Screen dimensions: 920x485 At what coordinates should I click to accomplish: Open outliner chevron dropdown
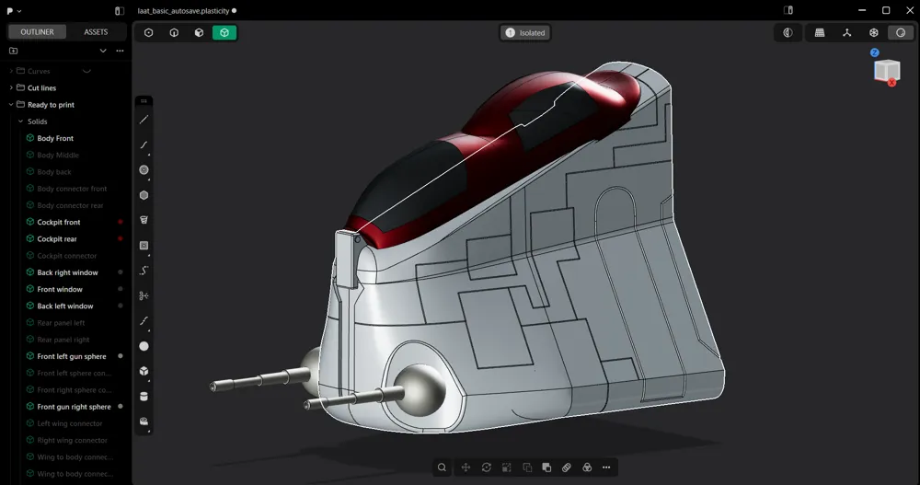[x=103, y=51]
